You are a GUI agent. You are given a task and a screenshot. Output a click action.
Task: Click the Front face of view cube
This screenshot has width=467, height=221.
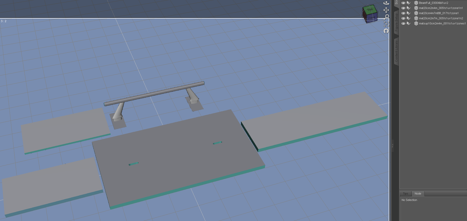tap(372, 17)
